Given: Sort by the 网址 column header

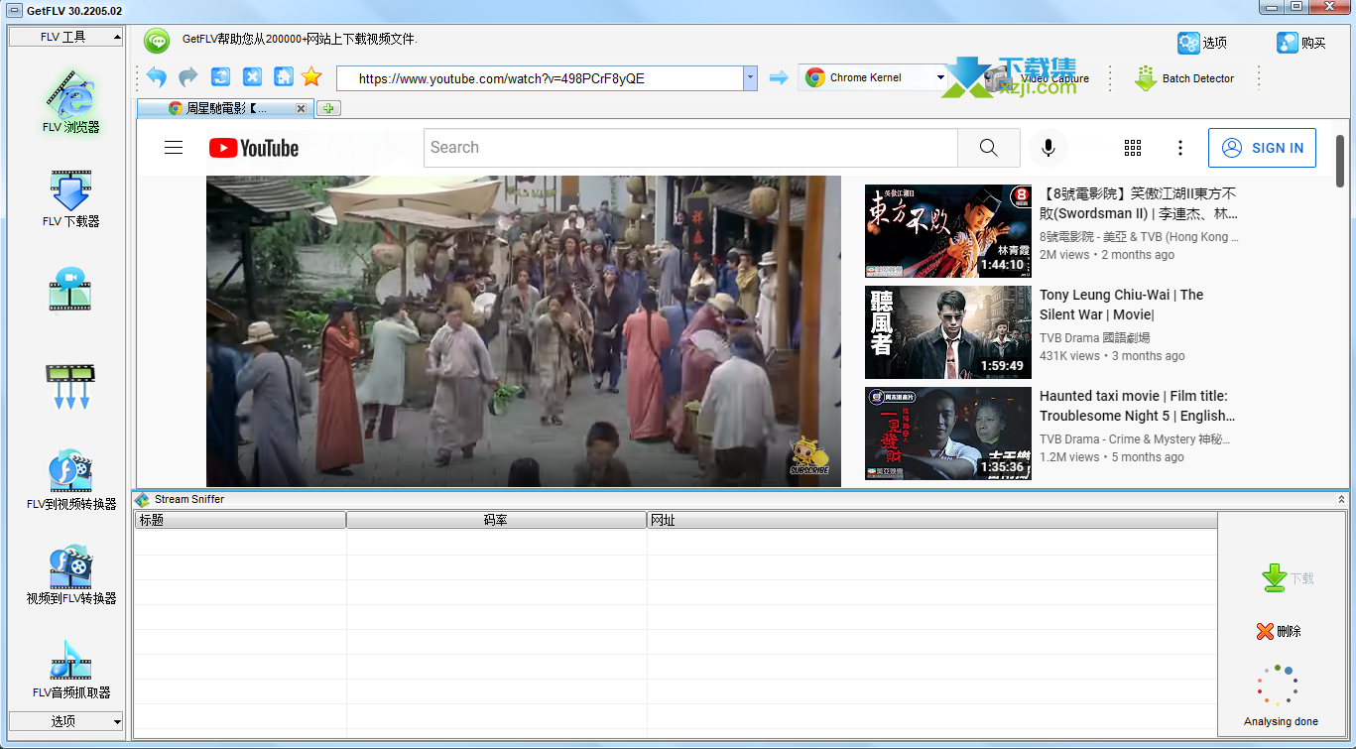Looking at the screenshot, I should (931, 520).
